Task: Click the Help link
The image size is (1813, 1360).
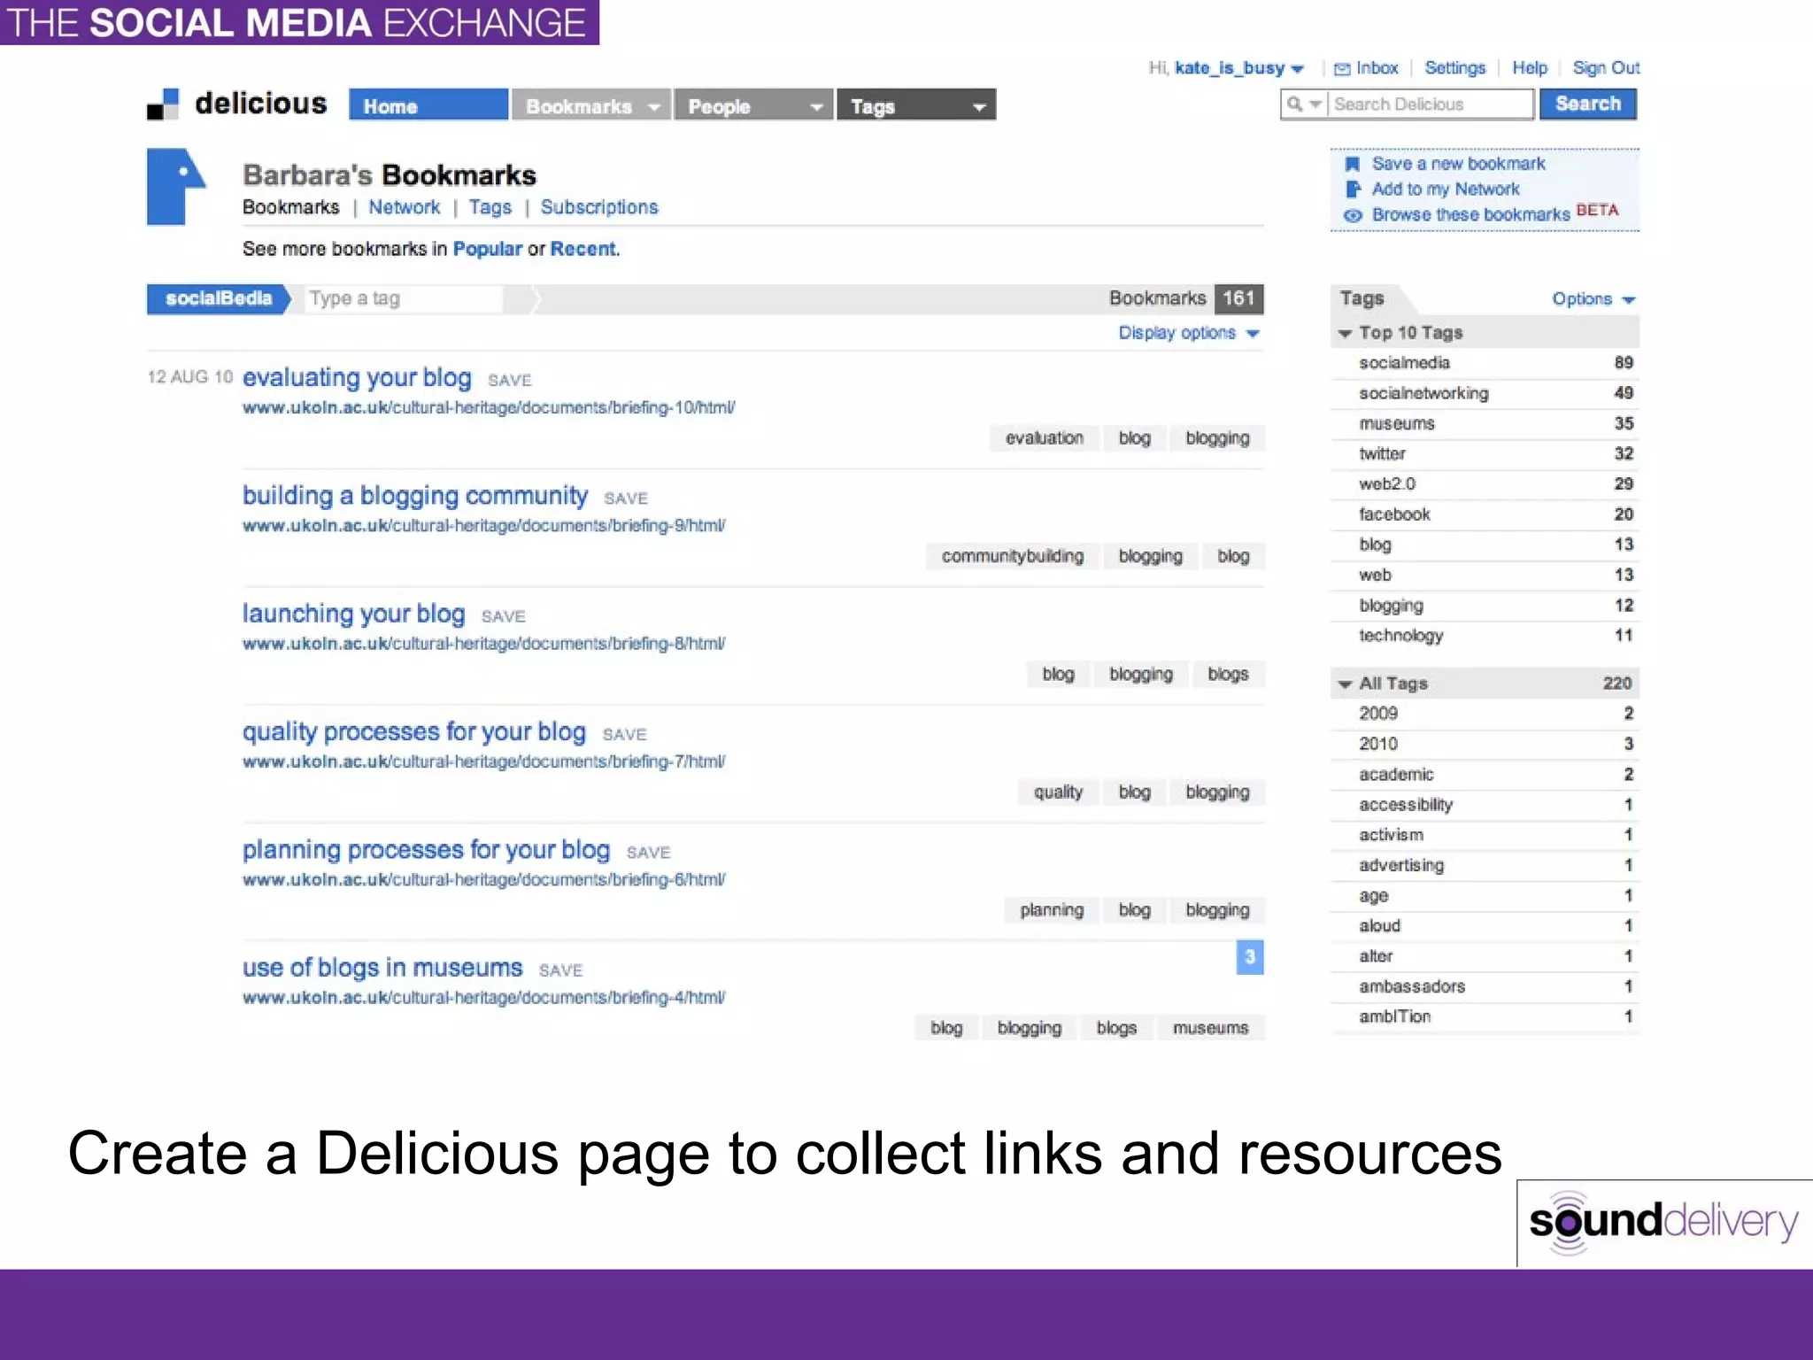Action: (x=1529, y=68)
